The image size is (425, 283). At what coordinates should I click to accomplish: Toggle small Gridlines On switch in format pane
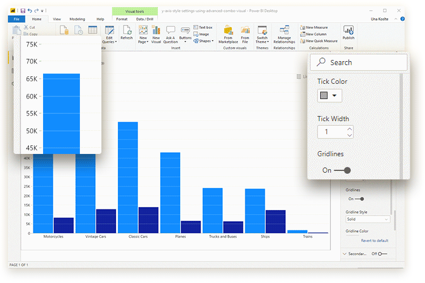coord(359,199)
